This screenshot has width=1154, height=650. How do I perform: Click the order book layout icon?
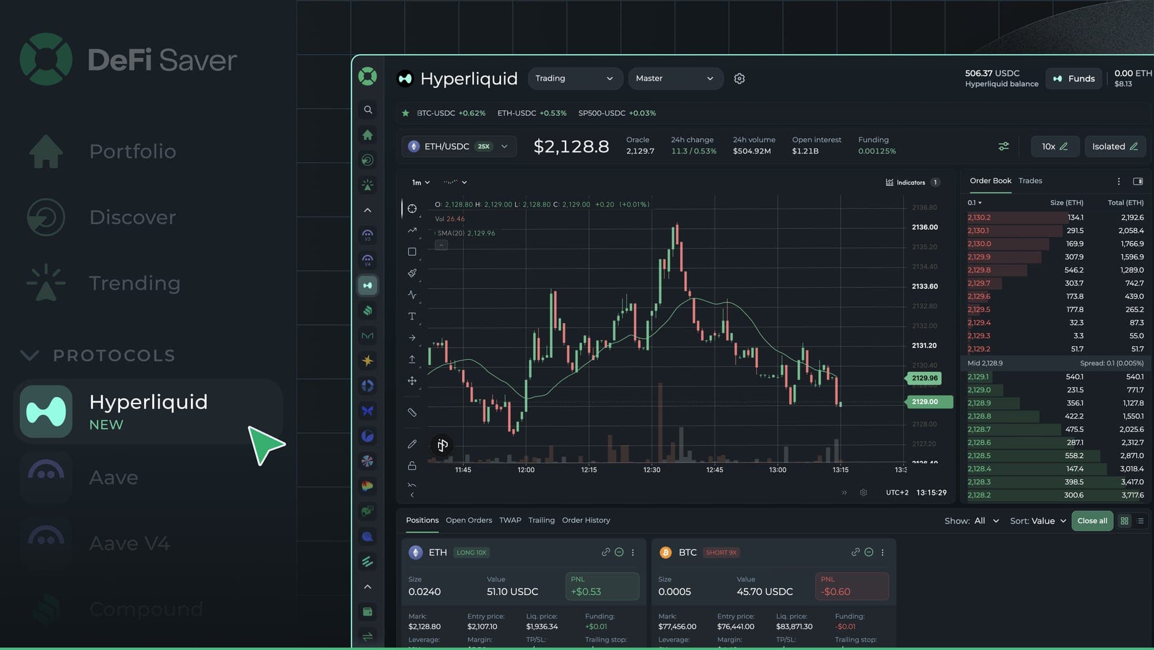1138,181
